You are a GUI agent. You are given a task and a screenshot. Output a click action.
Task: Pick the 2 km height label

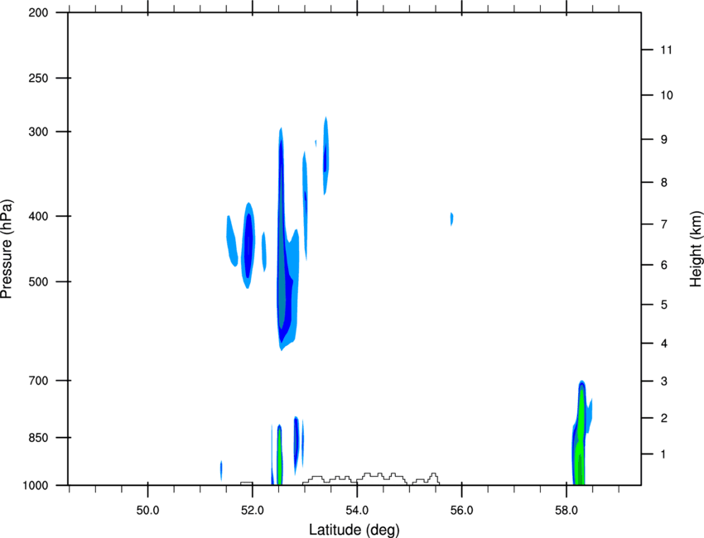tap(664, 418)
